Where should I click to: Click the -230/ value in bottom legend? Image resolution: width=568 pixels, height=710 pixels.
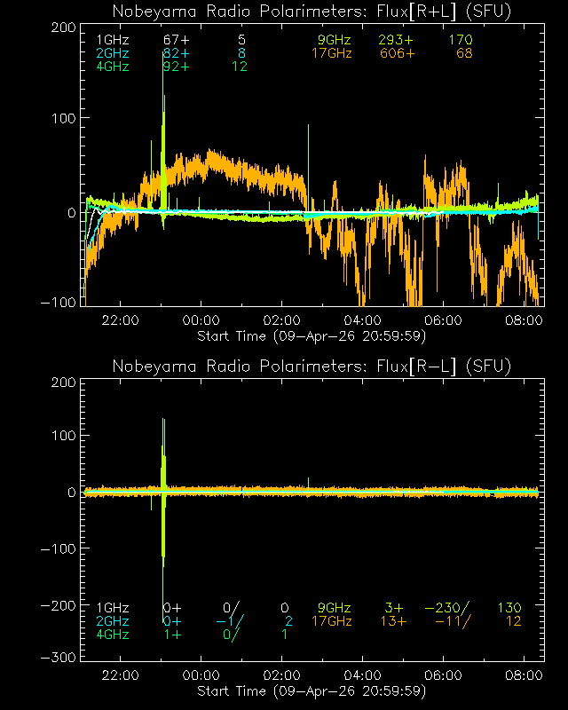pos(447,608)
